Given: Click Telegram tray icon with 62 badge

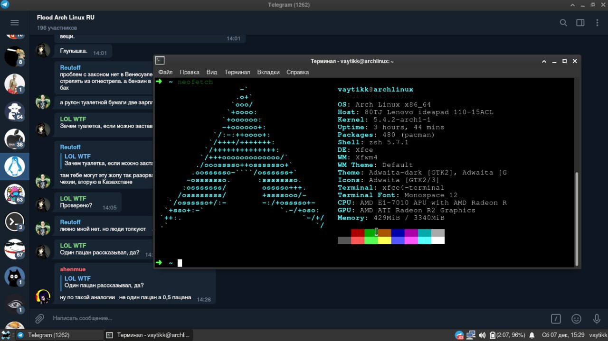Looking at the screenshot, I should (459, 335).
